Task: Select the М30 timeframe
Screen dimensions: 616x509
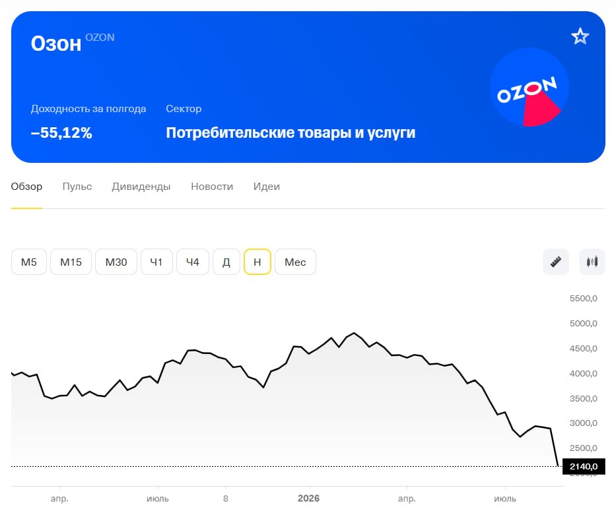Action: [116, 262]
